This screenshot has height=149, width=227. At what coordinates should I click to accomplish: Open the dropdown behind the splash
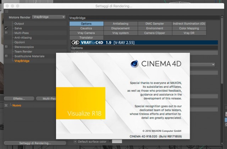203,65
